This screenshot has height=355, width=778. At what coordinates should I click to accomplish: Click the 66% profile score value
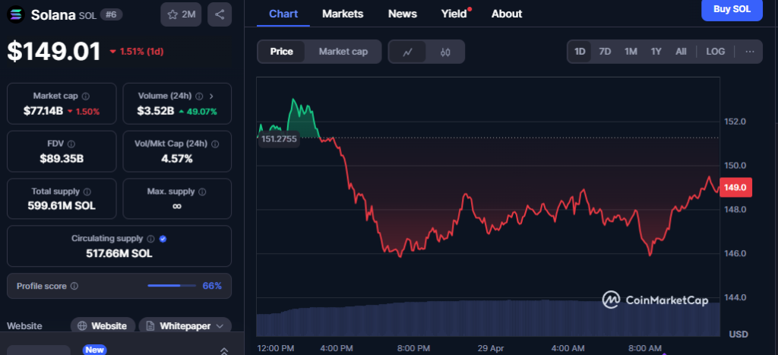point(212,286)
